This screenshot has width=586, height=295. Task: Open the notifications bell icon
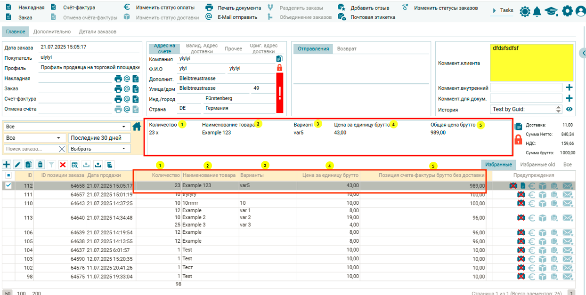click(x=537, y=12)
